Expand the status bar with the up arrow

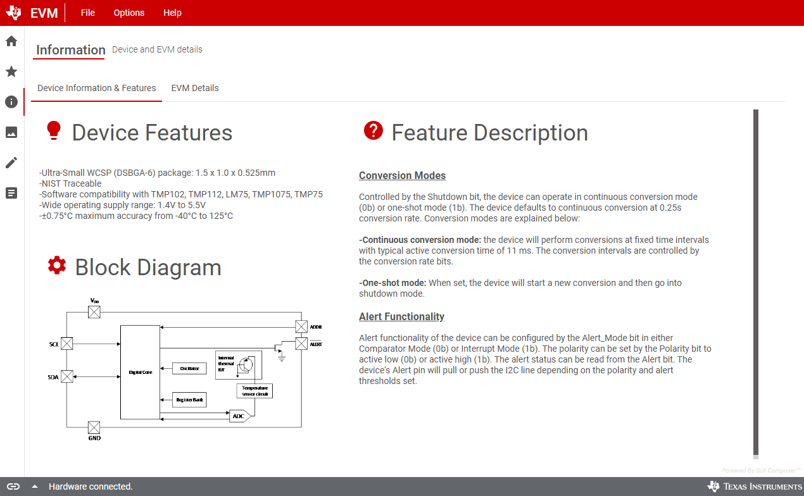coord(35,487)
